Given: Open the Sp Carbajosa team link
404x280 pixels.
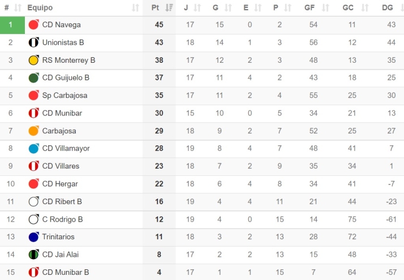Looking at the screenshot, I should 65,96.
